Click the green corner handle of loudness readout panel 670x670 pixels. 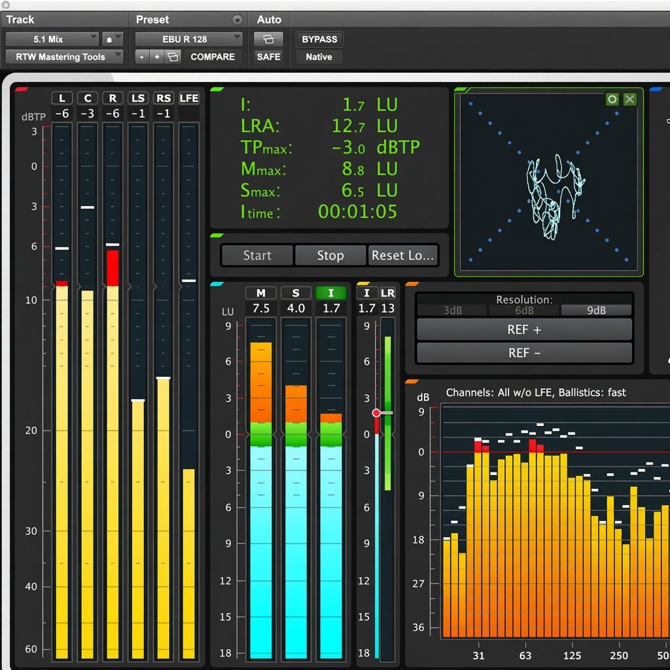click(217, 89)
